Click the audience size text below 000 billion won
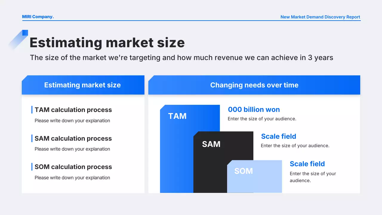382x215 pixels. (262, 119)
